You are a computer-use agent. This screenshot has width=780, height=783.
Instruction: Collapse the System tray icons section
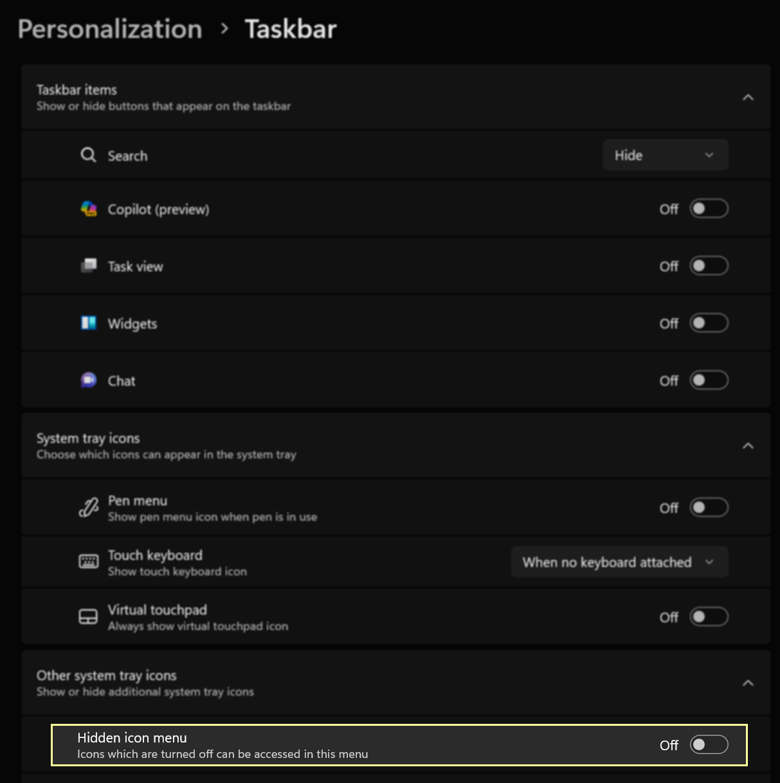pos(748,446)
